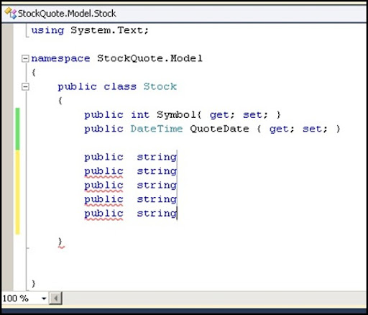Click the first 'string' keyword without error underline
This screenshot has width=368, height=315.
point(157,157)
